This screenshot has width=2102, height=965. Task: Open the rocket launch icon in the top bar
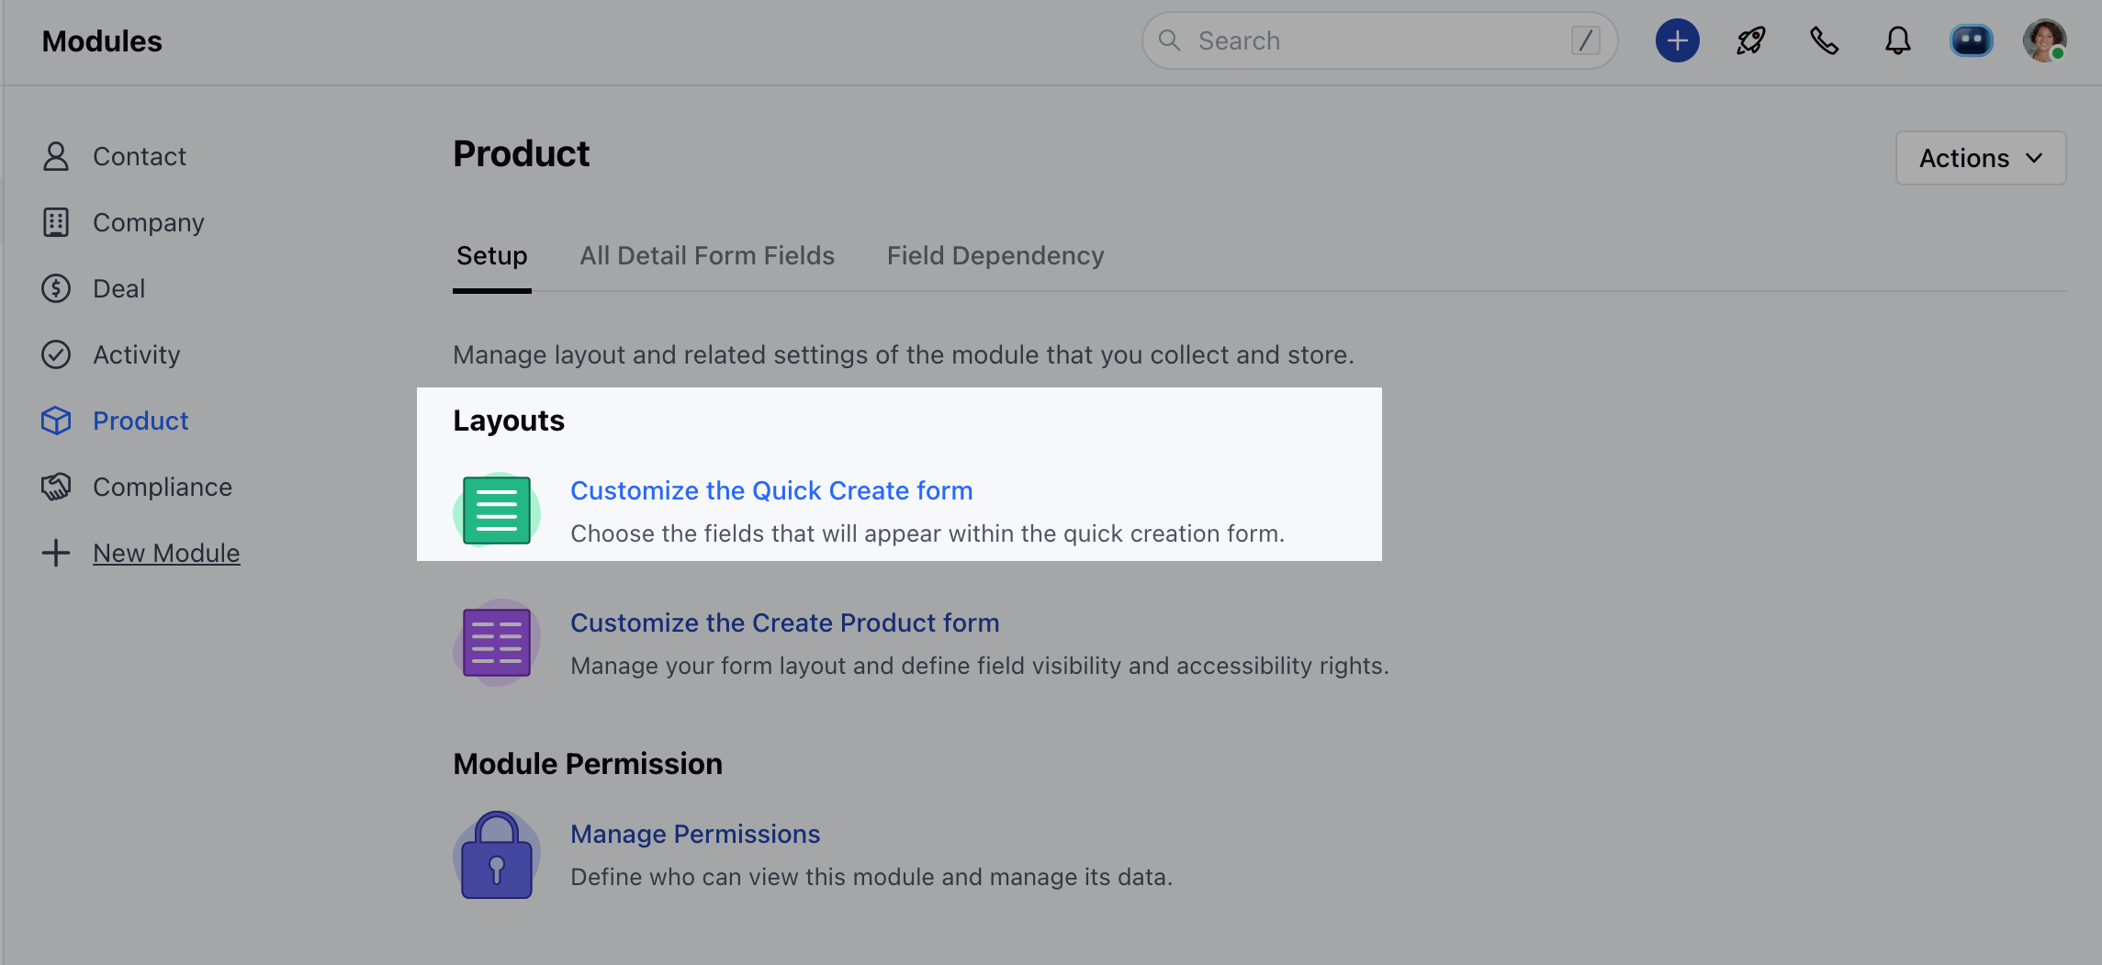(x=1748, y=40)
